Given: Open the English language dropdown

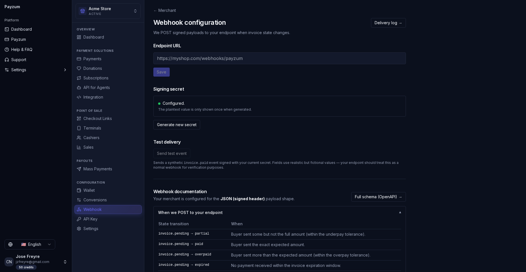Looking at the screenshot, I should (30, 244).
